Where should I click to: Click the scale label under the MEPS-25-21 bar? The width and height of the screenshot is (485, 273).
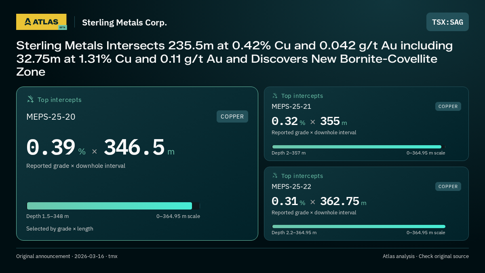pyautogui.click(x=426, y=153)
